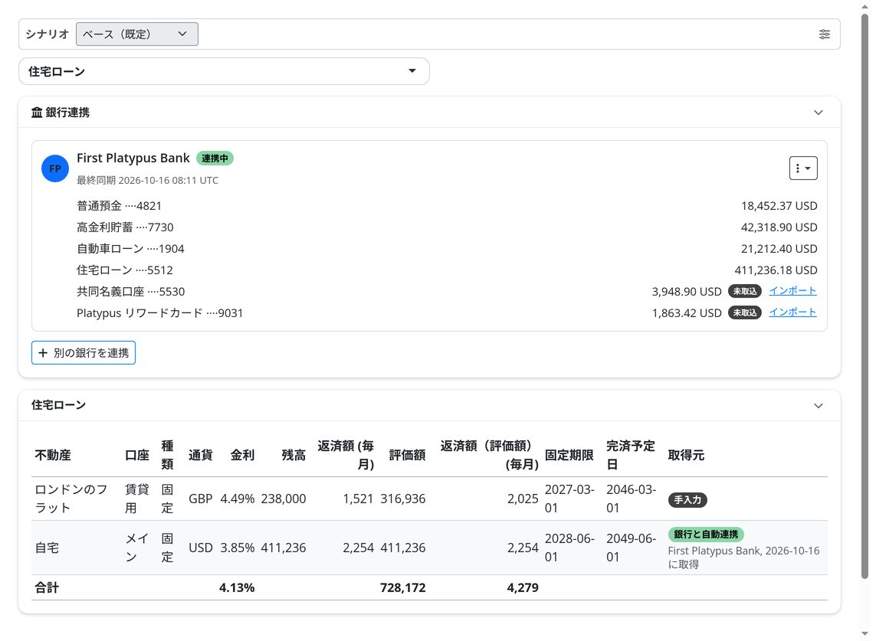Select the 普通預金 ····4821 account row
This screenshot has height=641, width=889.
(447, 206)
